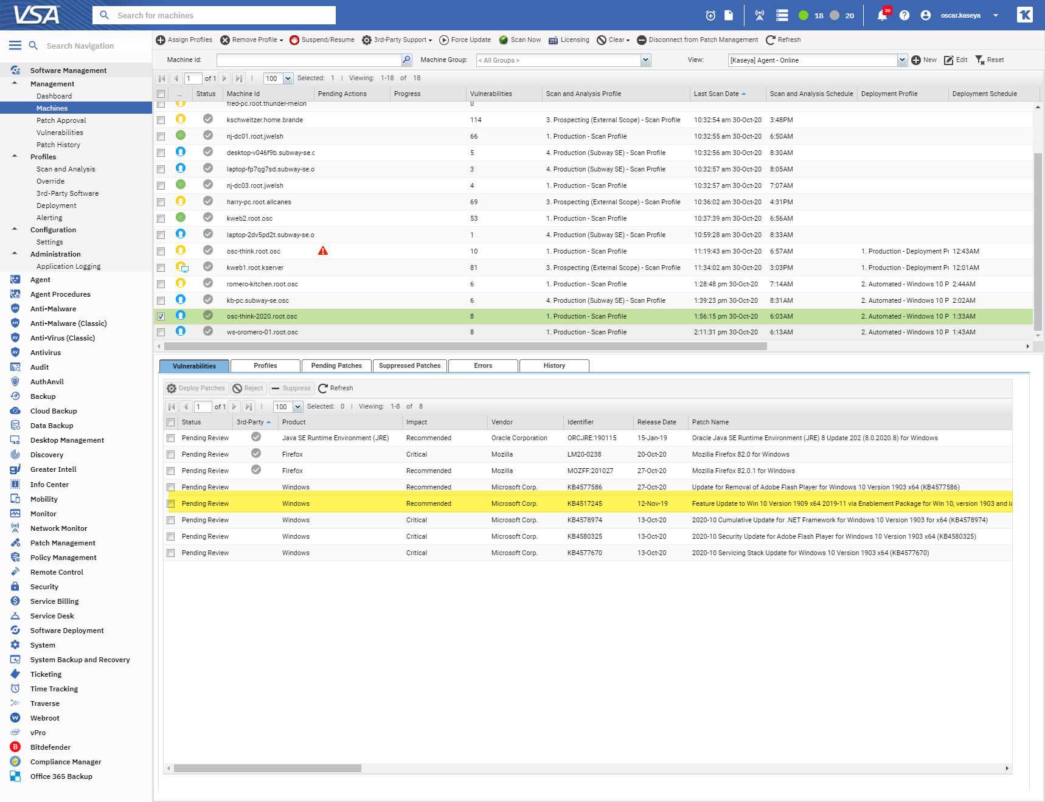Click the Machine Id search magnifier icon
This screenshot has height=802, width=1045.
tap(406, 60)
